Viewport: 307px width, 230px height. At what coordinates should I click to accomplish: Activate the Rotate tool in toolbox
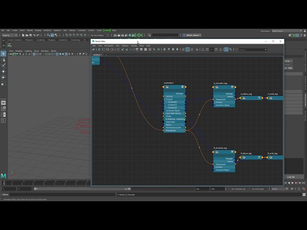(3, 77)
